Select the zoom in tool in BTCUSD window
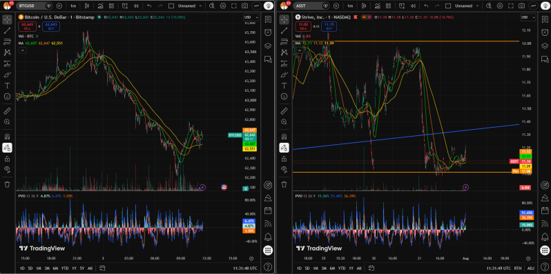The height and width of the screenshot is (274, 551). [x=7, y=122]
